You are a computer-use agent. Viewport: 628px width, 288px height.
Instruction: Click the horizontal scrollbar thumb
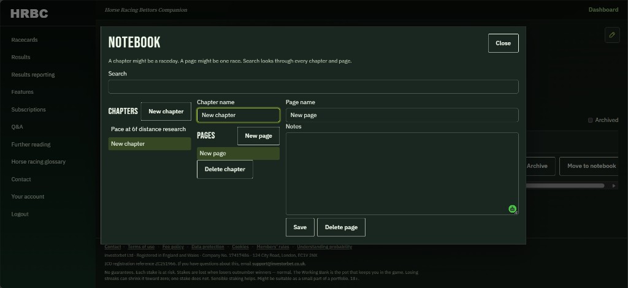[565, 186]
